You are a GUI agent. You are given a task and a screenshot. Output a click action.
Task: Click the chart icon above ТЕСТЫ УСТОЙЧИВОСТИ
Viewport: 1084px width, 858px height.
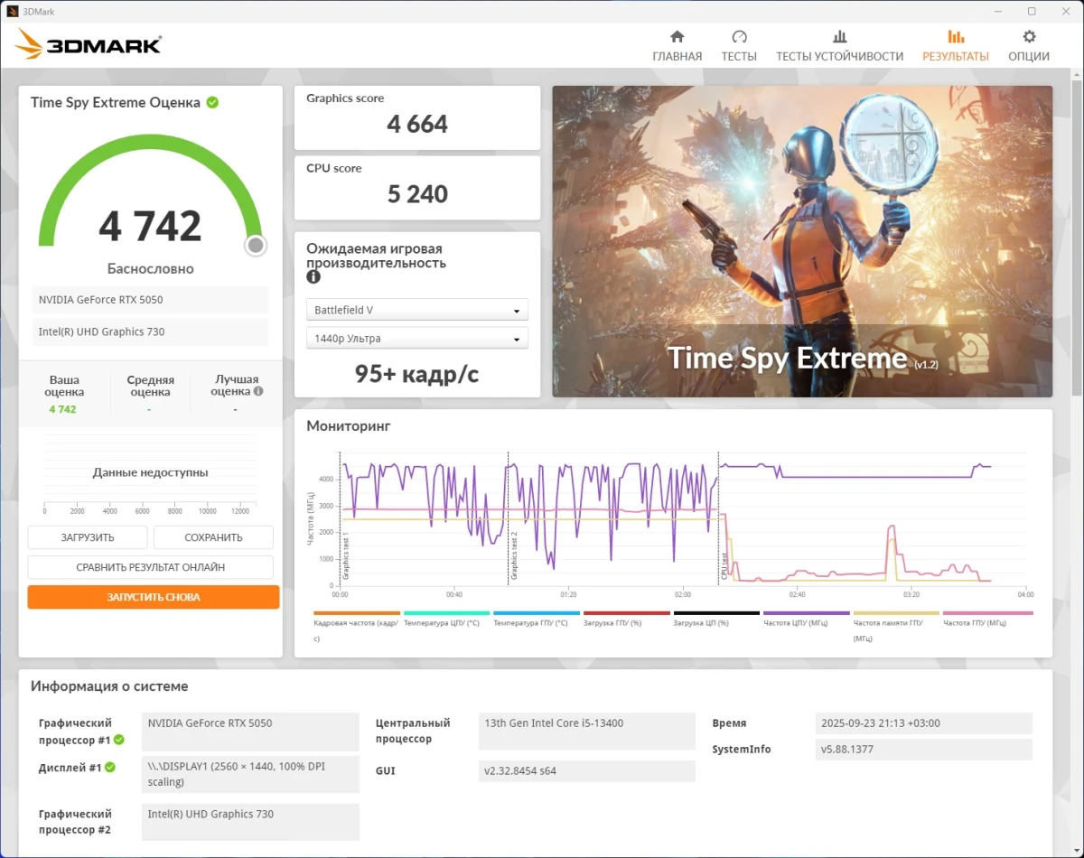point(839,35)
